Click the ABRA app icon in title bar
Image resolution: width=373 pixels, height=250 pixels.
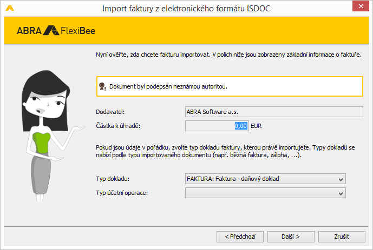[x=10, y=8]
